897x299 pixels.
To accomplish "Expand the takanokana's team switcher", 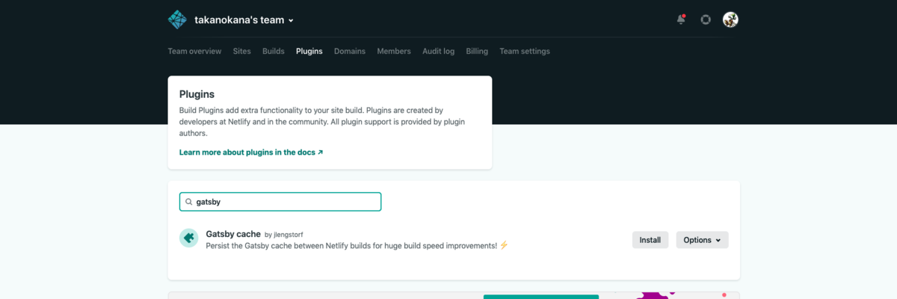I will tap(244, 20).
